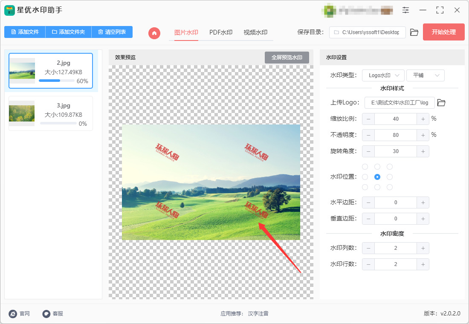Open the save directory folder icon
Viewport: 469px width, 324px height.
(414, 32)
